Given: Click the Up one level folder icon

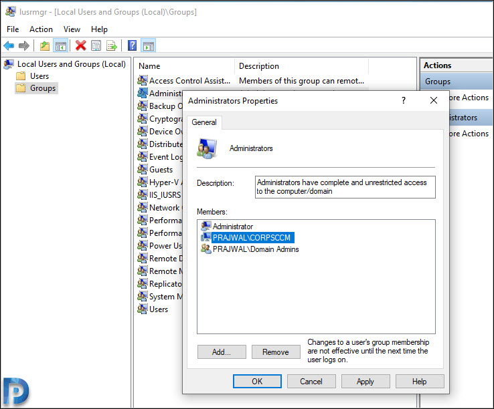Looking at the screenshot, I should 45,46.
